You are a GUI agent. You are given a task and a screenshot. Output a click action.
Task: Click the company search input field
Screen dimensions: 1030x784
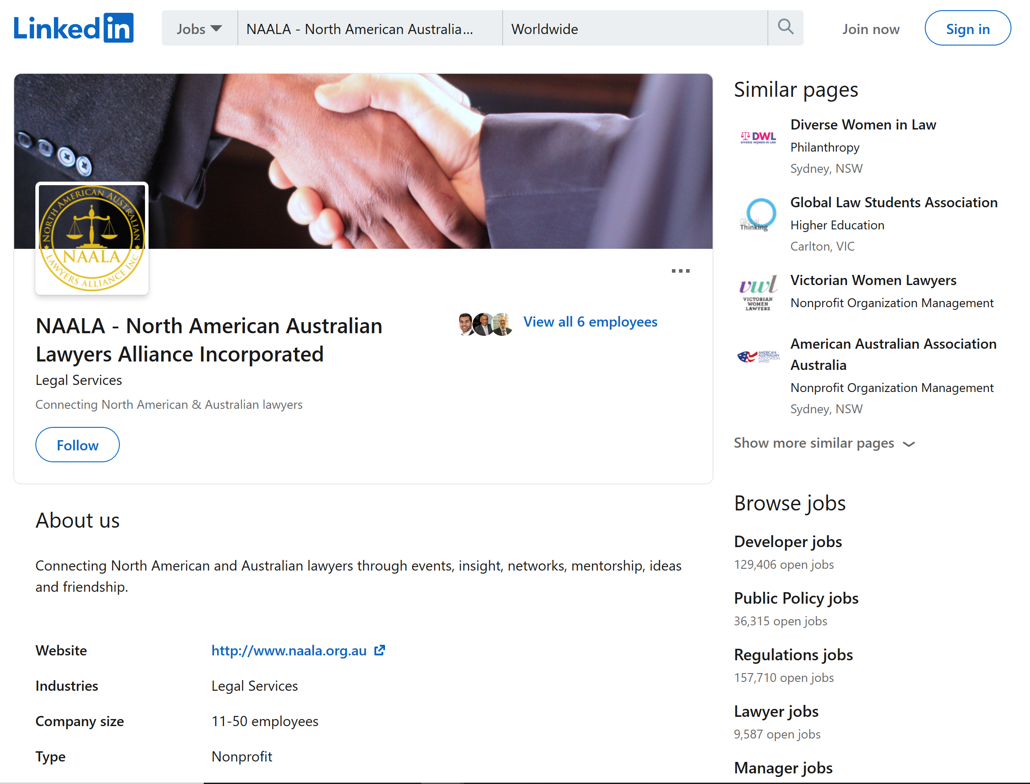point(370,28)
